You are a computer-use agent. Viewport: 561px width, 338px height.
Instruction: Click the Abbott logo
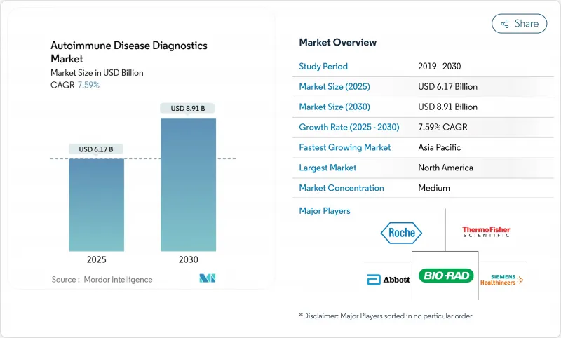[x=388, y=279]
